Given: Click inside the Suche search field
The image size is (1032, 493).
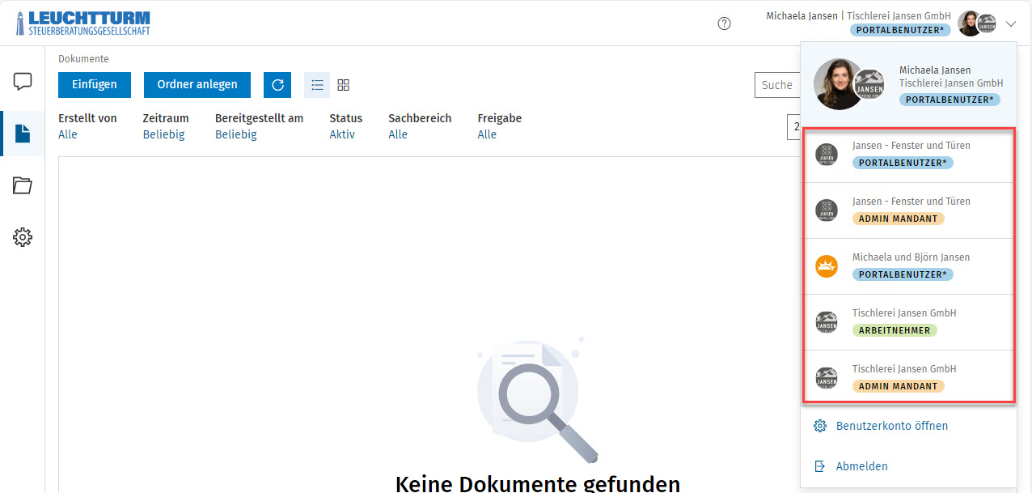Looking at the screenshot, I should 780,84.
